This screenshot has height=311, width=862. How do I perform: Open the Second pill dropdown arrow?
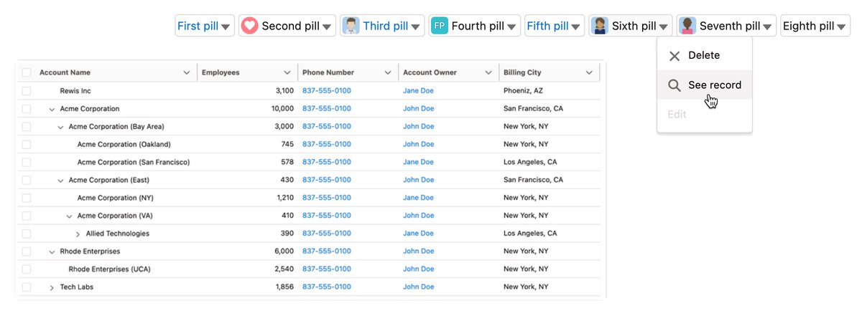click(327, 27)
